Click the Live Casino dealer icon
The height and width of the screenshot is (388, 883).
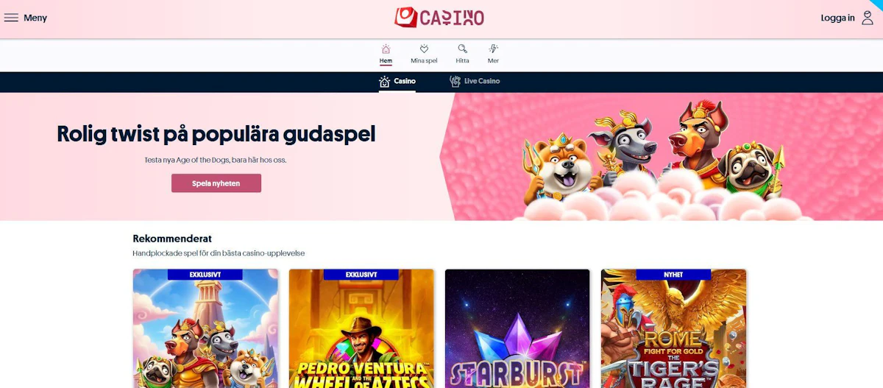455,81
